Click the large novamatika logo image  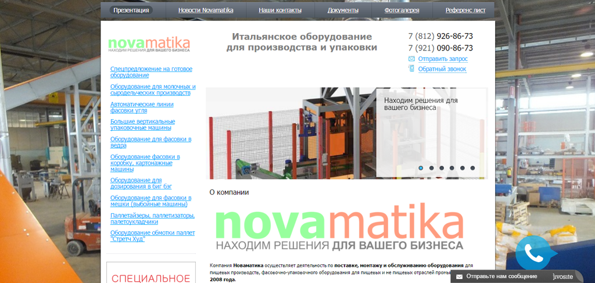(339, 227)
